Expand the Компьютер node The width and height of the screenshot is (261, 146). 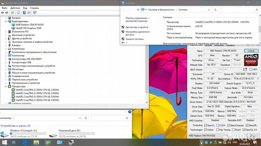[x=6, y=56]
